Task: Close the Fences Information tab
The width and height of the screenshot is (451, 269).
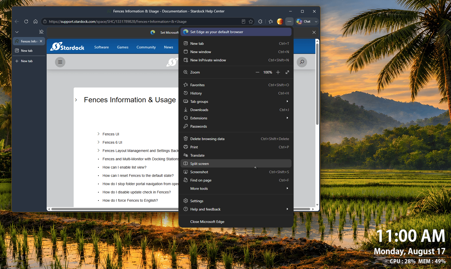Action: pos(41,41)
